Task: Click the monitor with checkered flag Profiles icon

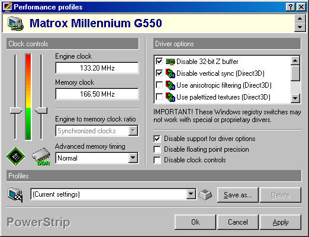Action: [15, 195]
